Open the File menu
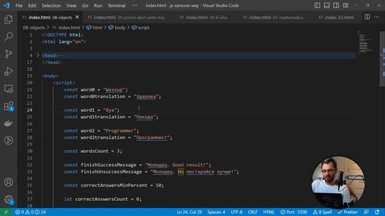This screenshot has height=216, width=385. click(19, 5)
